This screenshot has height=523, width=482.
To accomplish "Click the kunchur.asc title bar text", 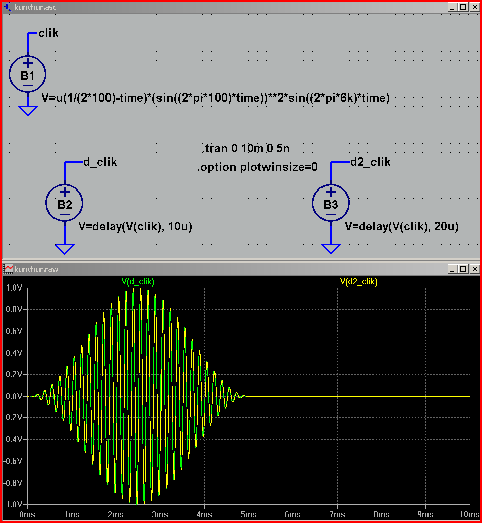I will [35, 7].
